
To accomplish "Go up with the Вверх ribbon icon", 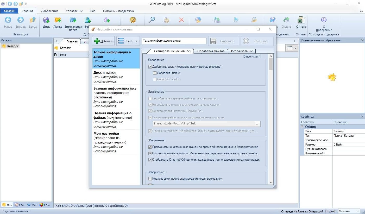I will 33,20.
